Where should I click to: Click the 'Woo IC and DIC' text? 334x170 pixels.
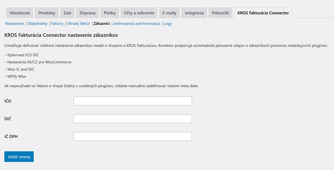[x=21, y=69]
